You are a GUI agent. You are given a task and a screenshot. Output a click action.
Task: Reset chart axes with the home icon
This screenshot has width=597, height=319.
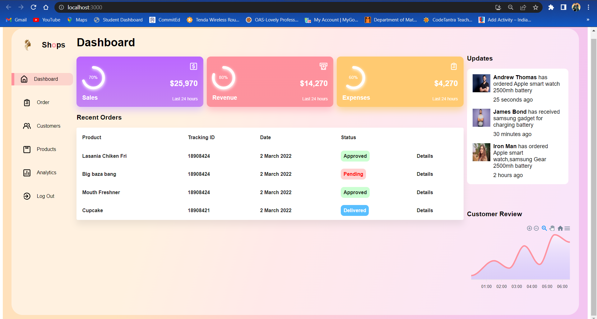click(560, 228)
